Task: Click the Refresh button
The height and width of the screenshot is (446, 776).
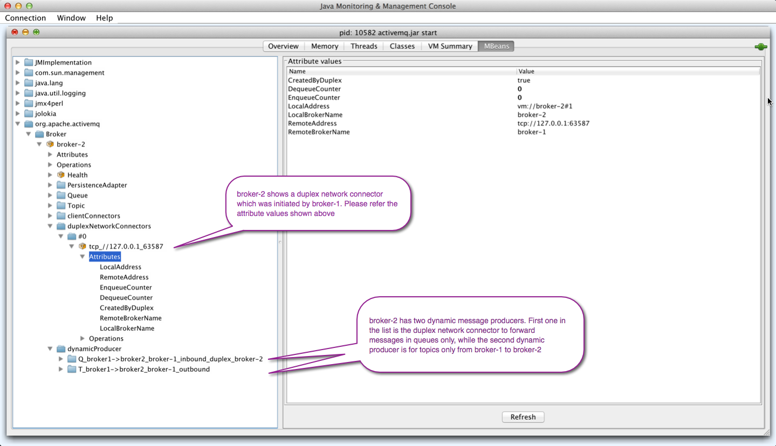Action: click(x=523, y=417)
